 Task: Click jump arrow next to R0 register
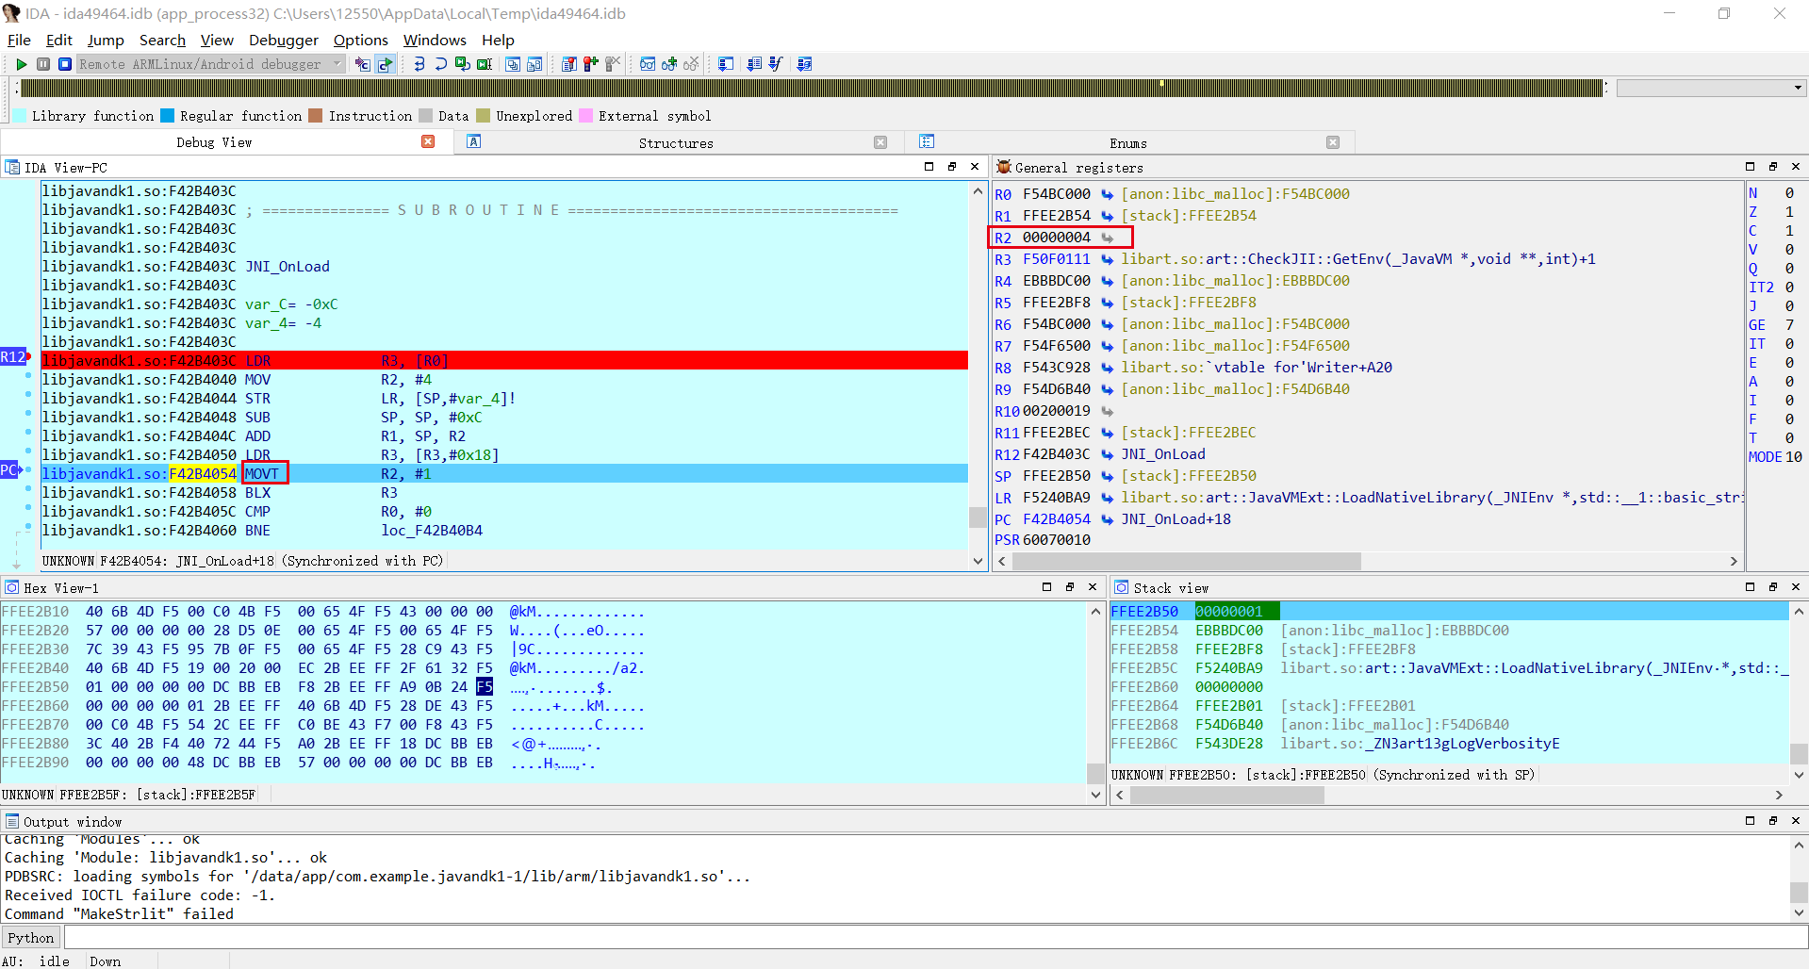point(1107,194)
